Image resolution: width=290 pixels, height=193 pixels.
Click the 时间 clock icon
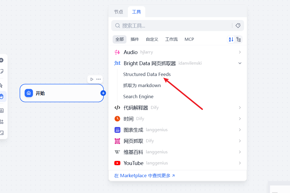tap(117, 119)
